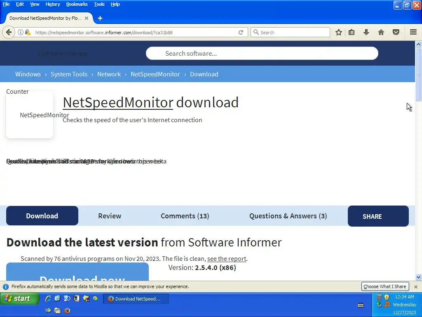This screenshot has width=422, height=317.
Task: Open the Questions & Answers (3) tab
Action: (288, 216)
